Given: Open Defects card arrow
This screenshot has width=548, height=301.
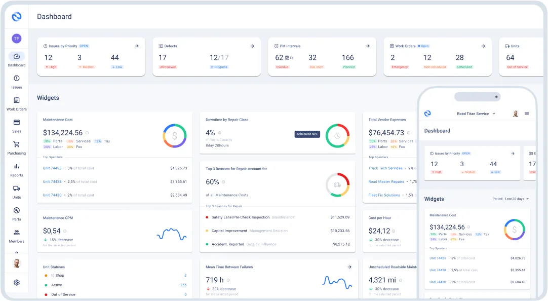Looking at the screenshot, I should coord(252,46).
